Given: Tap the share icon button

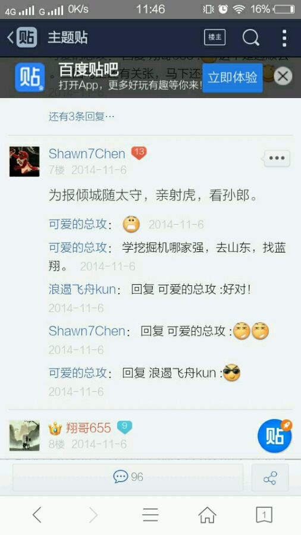Looking at the screenshot, I should tap(270, 477).
